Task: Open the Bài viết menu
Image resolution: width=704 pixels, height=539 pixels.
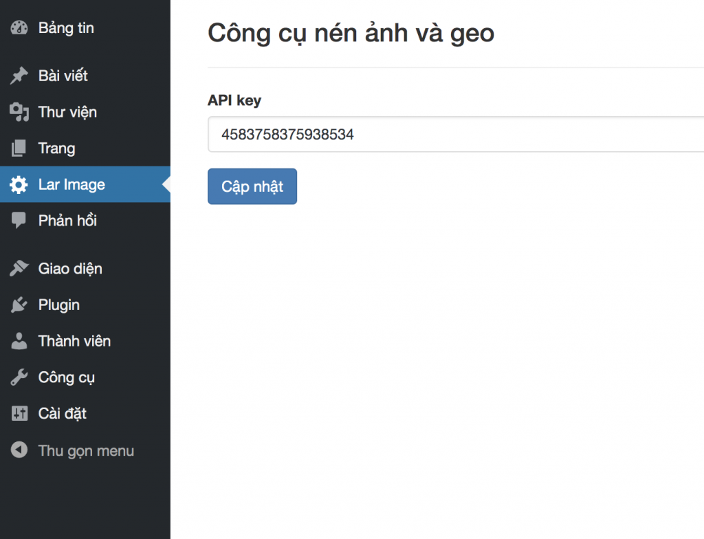Action: [x=63, y=76]
